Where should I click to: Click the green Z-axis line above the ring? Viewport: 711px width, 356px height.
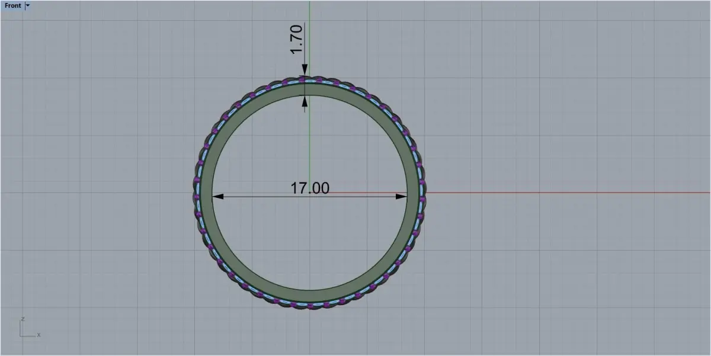[309, 36]
